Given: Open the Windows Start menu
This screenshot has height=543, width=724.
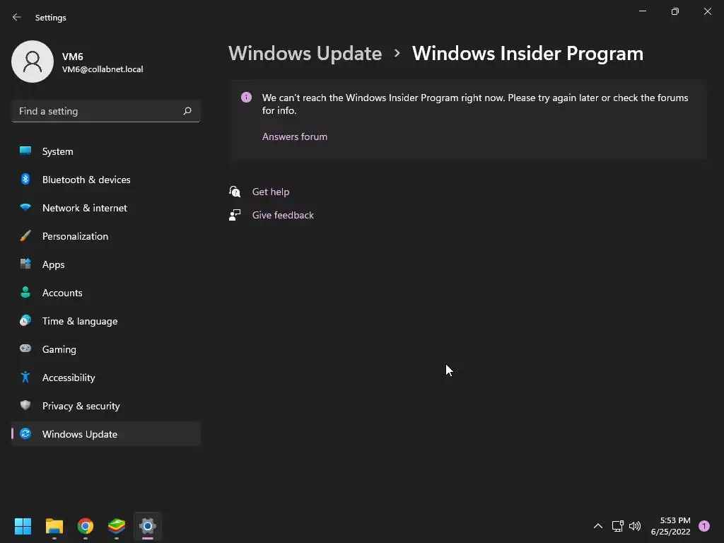Looking at the screenshot, I should coord(23,526).
